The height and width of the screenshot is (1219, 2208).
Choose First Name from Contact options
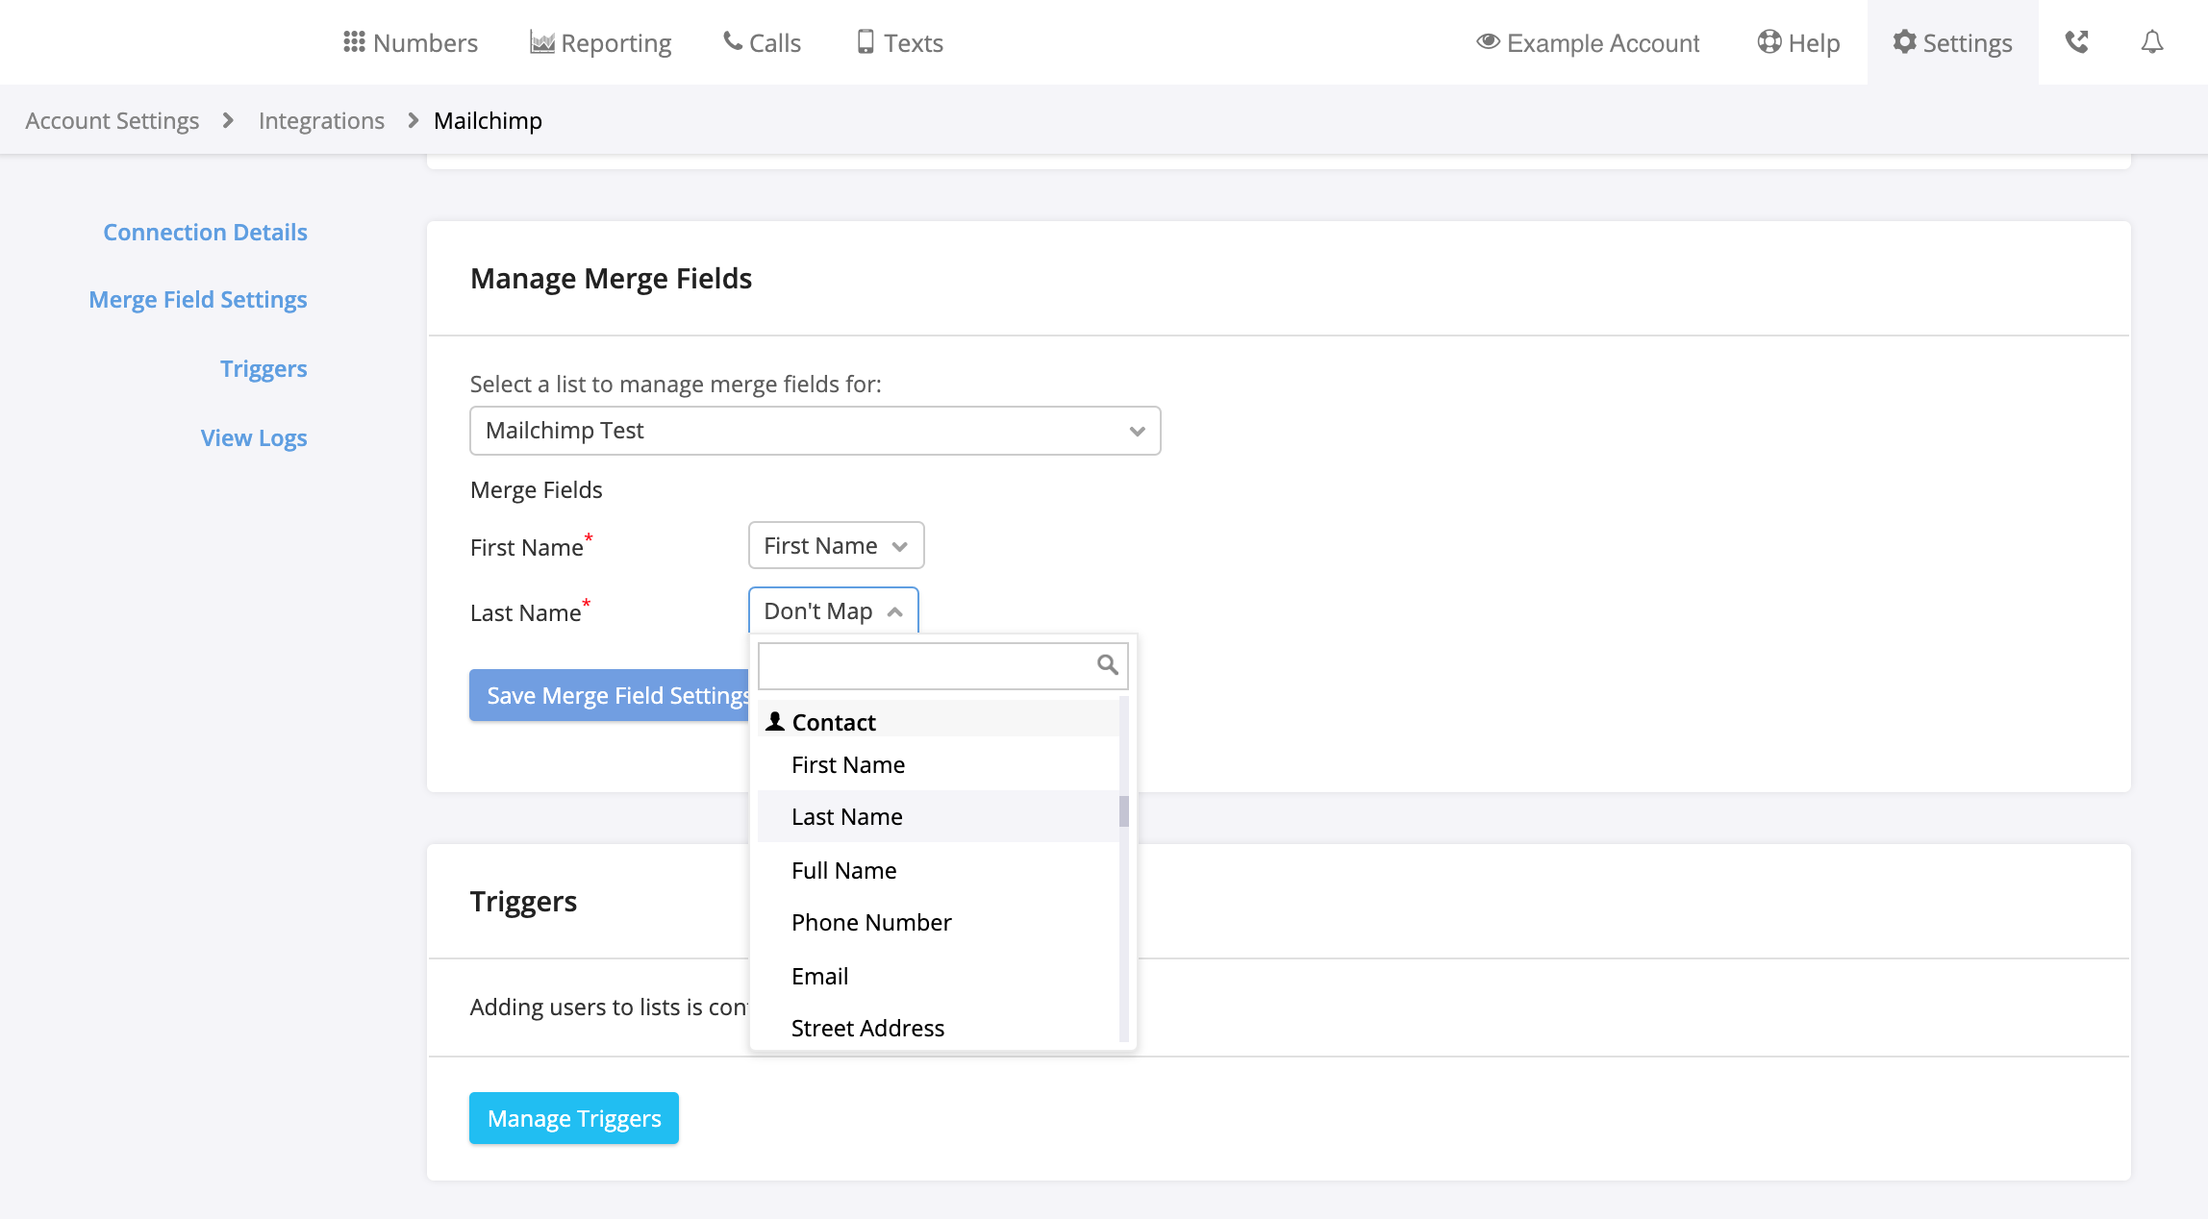tap(939, 764)
